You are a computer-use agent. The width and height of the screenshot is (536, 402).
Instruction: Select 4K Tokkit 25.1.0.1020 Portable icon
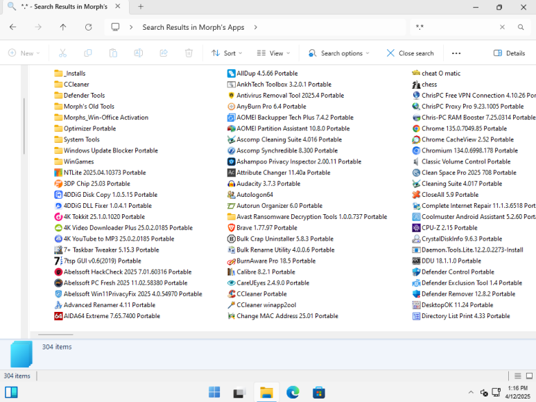[x=58, y=217]
